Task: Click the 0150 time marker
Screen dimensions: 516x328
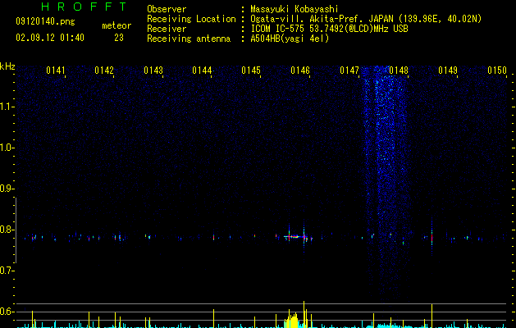Action: point(497,71)
